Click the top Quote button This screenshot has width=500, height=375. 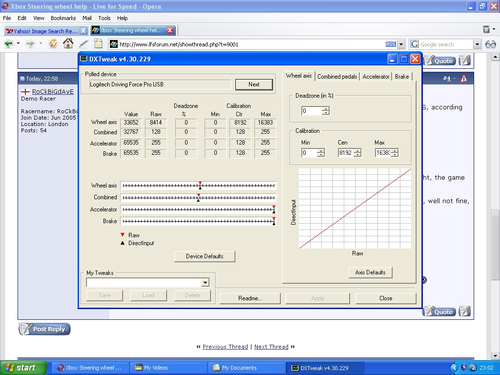pos(440,61)
